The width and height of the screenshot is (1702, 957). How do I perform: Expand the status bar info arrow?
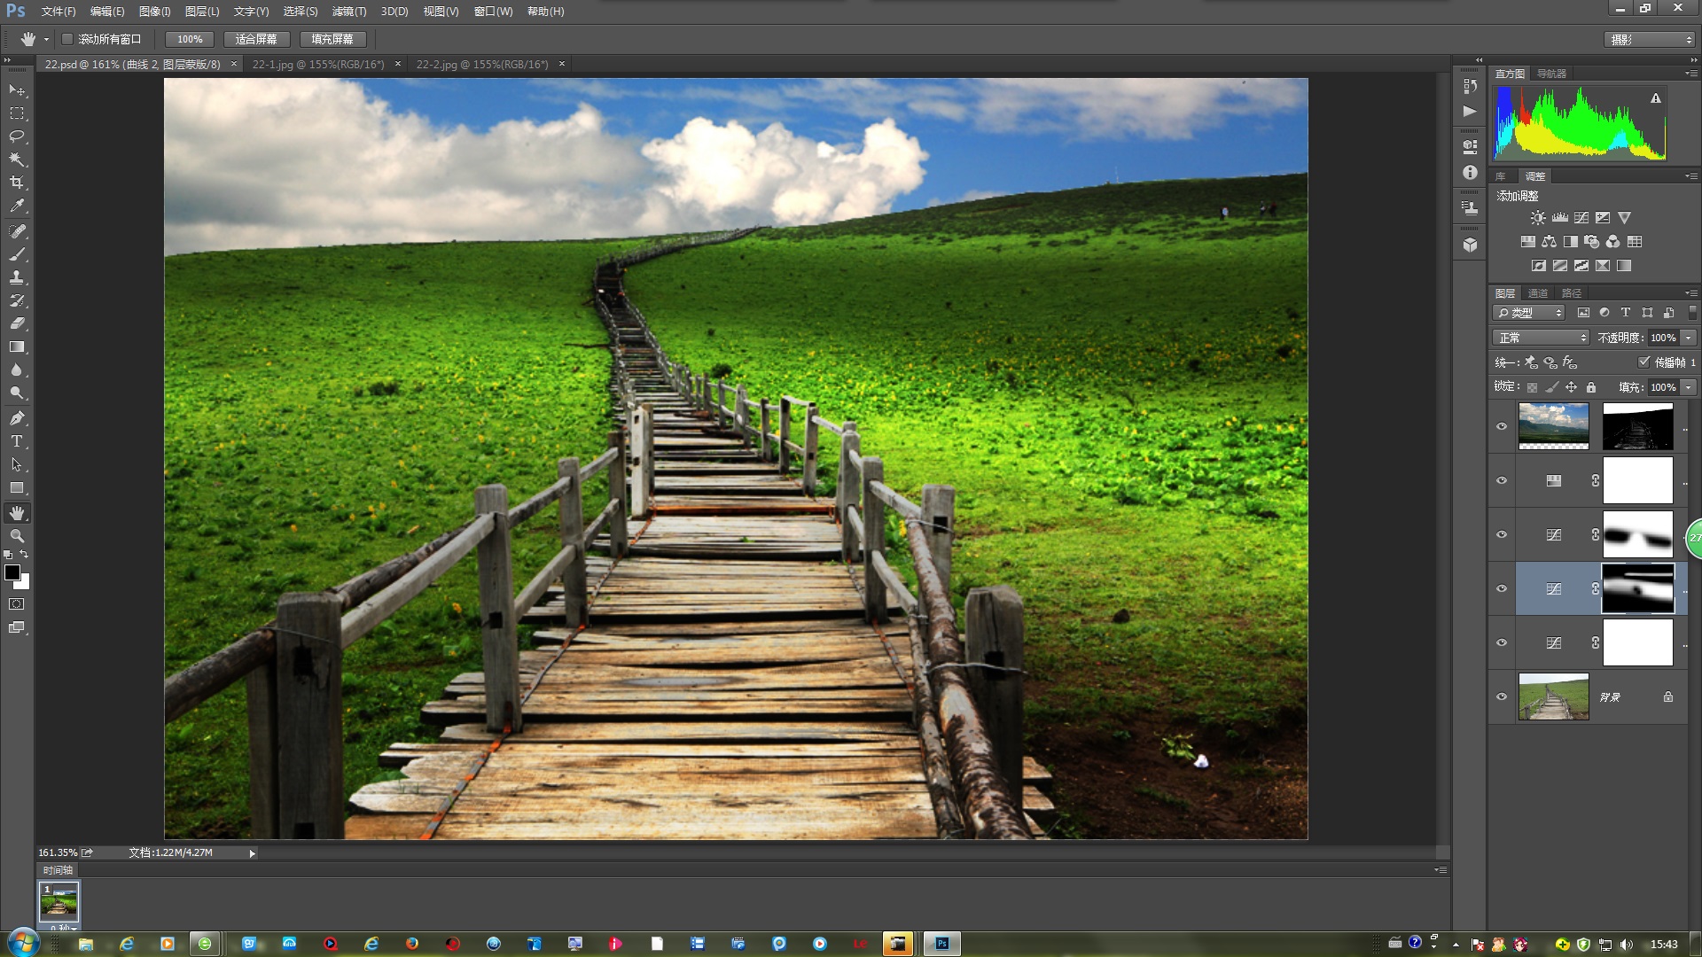(252, 853)
